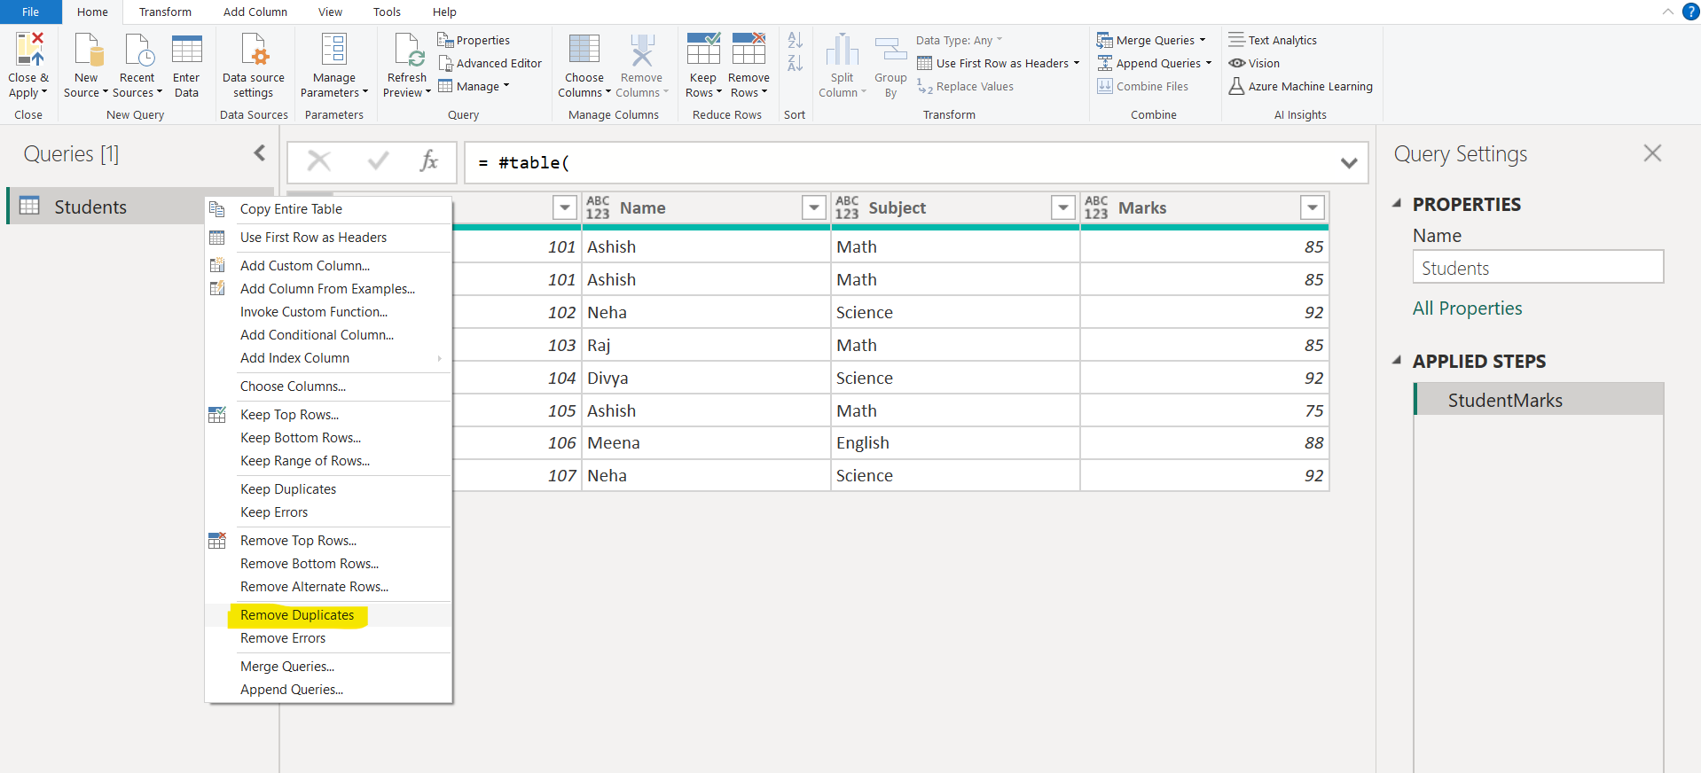
Task: Collapse the APPLIED STEPS section
Action: [1397, 361]
